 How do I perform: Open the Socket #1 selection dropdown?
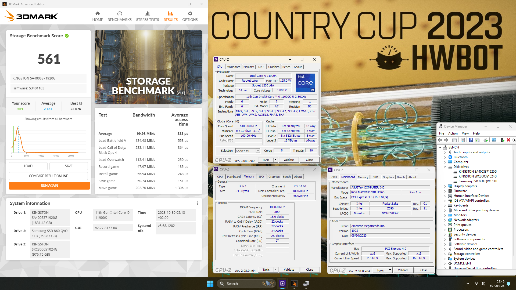coord(257,151)
